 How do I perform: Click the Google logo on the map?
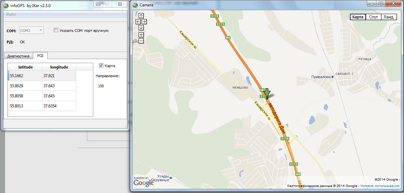point(143,183)
